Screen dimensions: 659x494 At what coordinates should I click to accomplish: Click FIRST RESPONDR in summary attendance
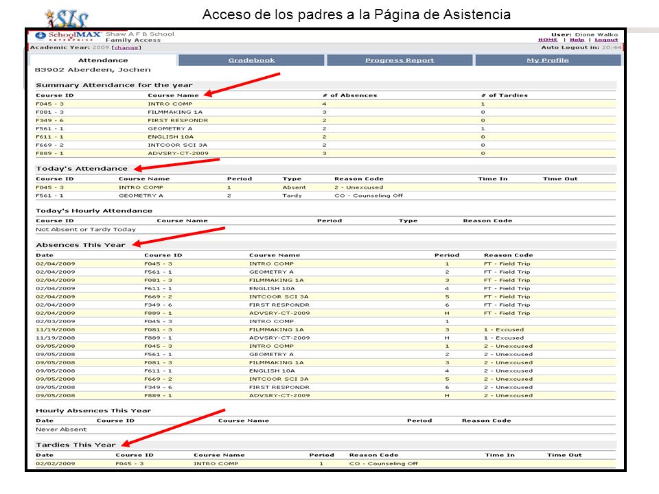pyautogui.click(x=178, y=120)
